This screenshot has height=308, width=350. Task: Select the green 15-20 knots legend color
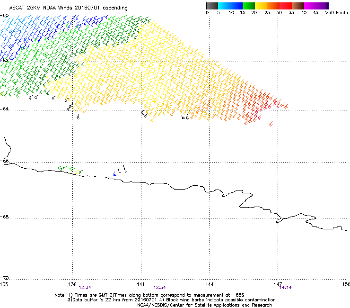click(249, 6)
